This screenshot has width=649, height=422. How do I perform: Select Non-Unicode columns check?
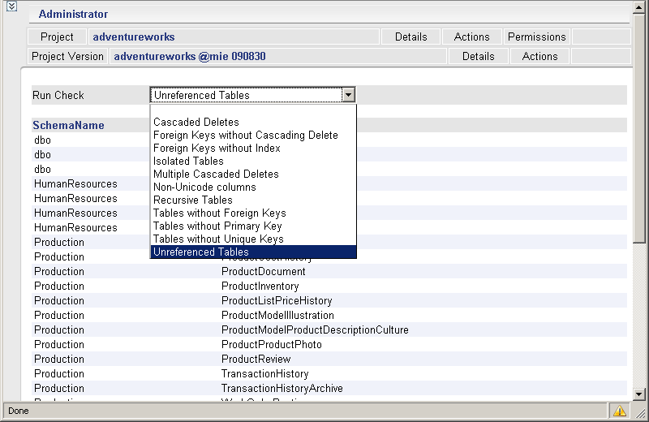click(x=204, y=187)
